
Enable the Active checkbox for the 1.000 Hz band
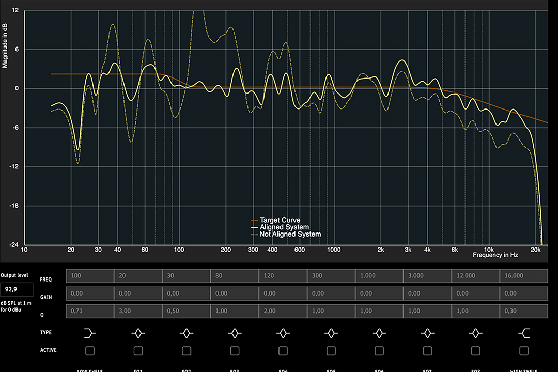pyautogui.click(x=379, y=351)
